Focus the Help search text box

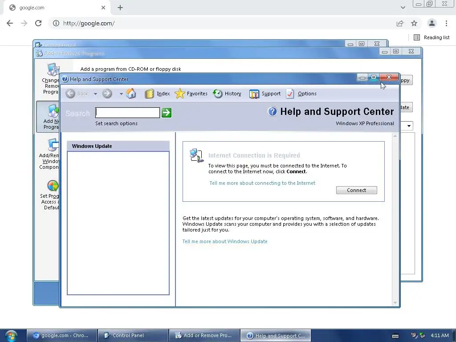tap(127, 113)
